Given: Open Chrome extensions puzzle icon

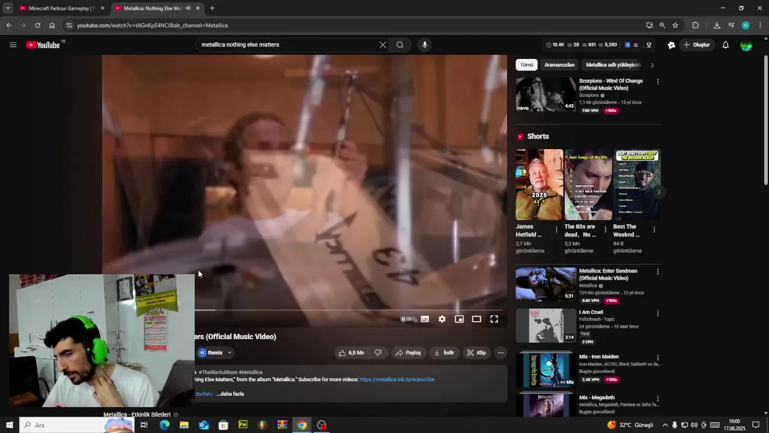Looking at the screenshot, I should [x=696, y=25].
